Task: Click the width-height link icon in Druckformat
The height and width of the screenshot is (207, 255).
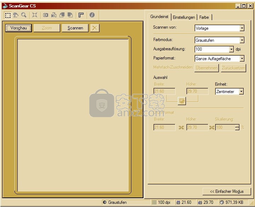Action: 181,127
